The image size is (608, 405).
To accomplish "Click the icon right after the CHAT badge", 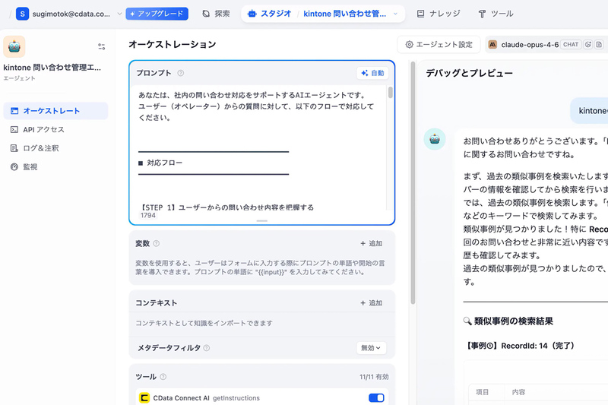I will coord(587,45).
